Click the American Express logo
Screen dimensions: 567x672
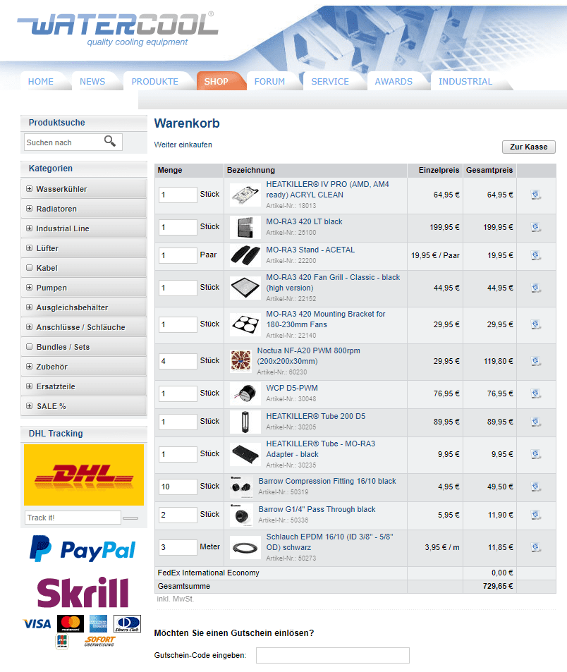(x=98, y=623)
